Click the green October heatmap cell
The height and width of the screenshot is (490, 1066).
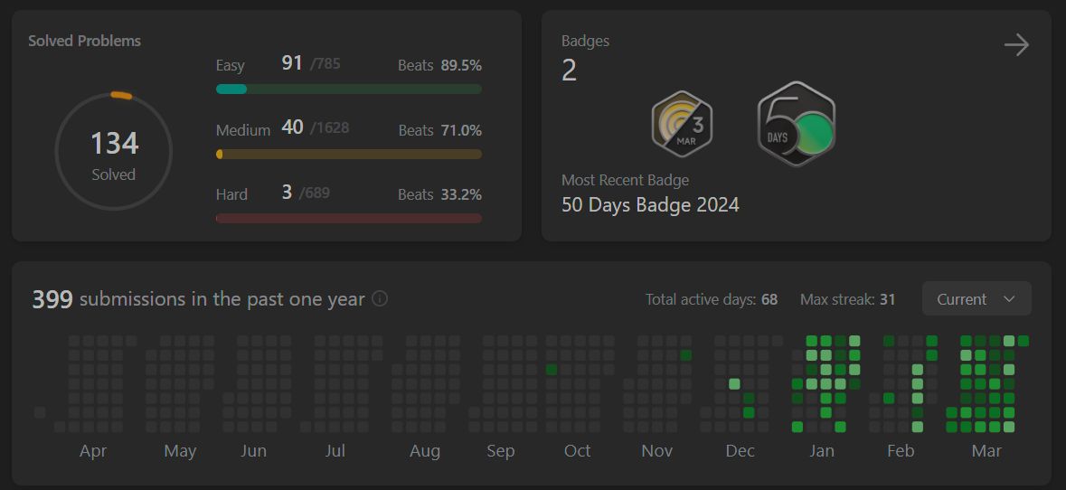pyautogui.click(x=552, y=370)
